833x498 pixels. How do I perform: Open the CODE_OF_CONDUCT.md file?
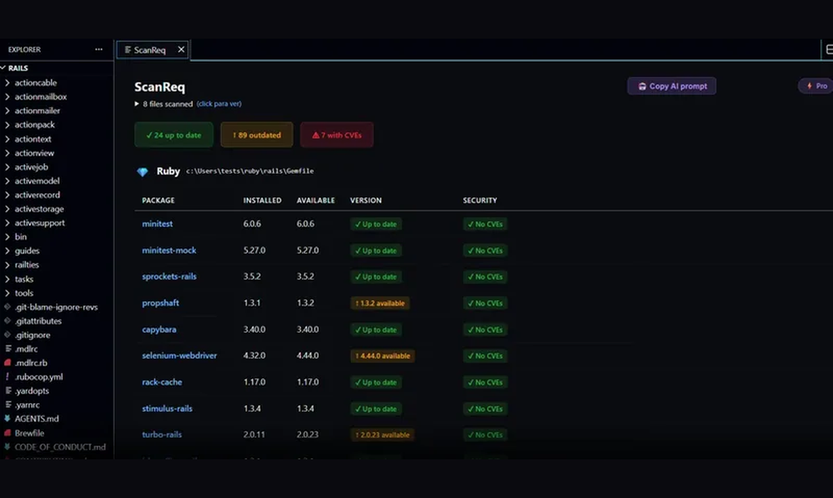point(56,447)
